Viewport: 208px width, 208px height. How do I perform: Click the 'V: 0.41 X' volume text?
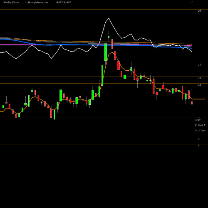[200, 125]
